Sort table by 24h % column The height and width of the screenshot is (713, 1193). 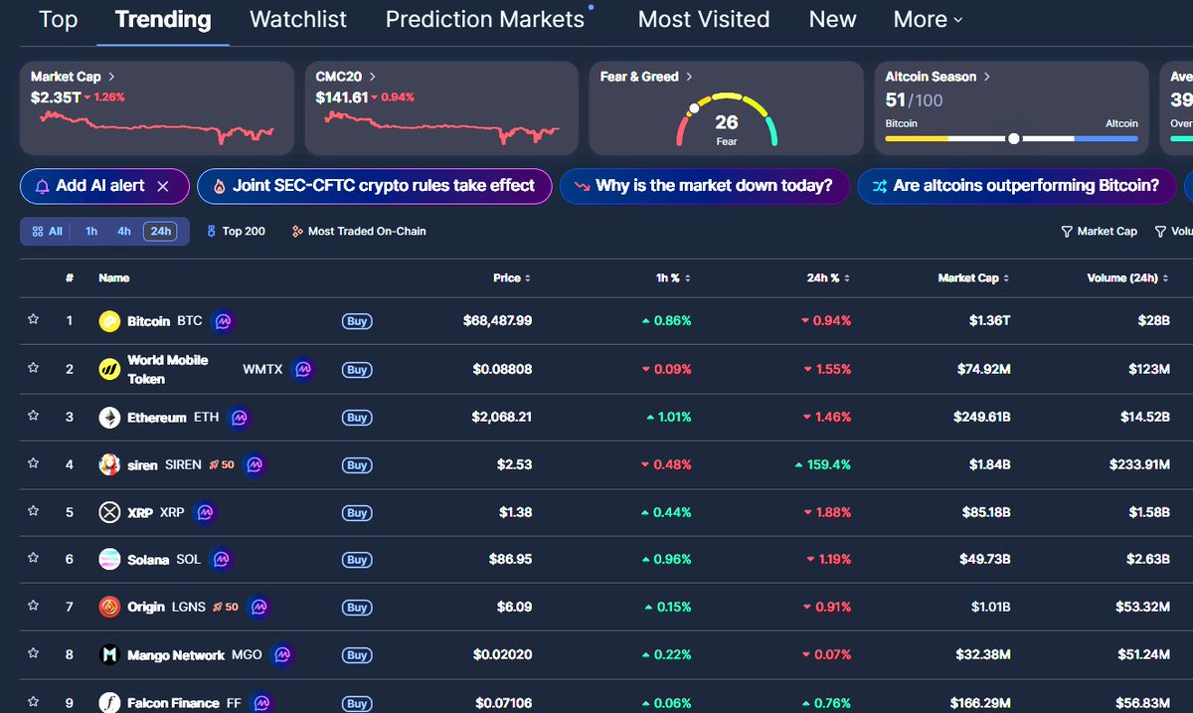828,278
